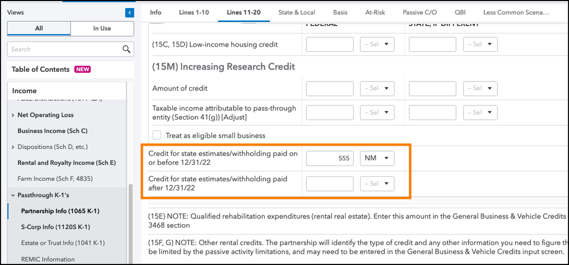
Task: Collapse the Views panel with arrow icon
Action: coord(129,13)
